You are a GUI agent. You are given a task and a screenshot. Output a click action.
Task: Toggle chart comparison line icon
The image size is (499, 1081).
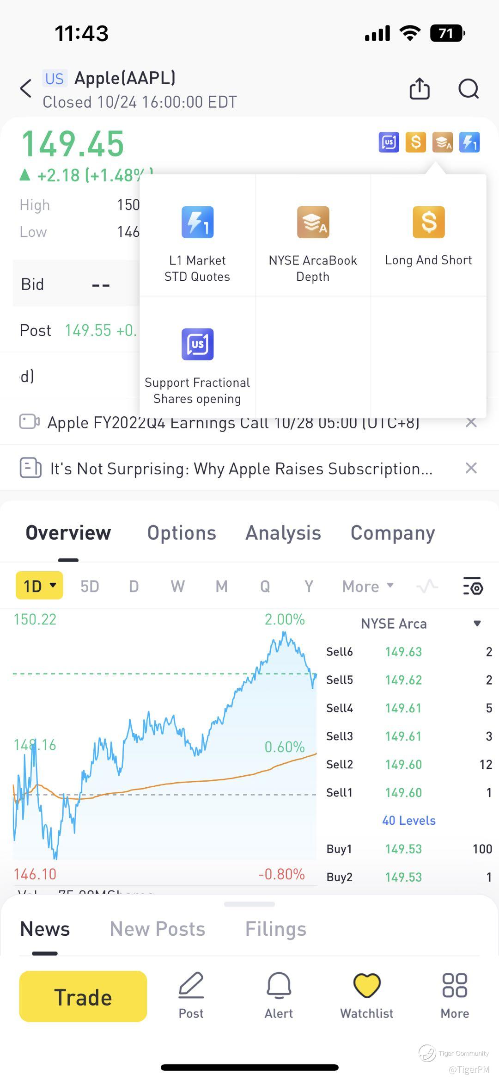click(x=427, y=586)
